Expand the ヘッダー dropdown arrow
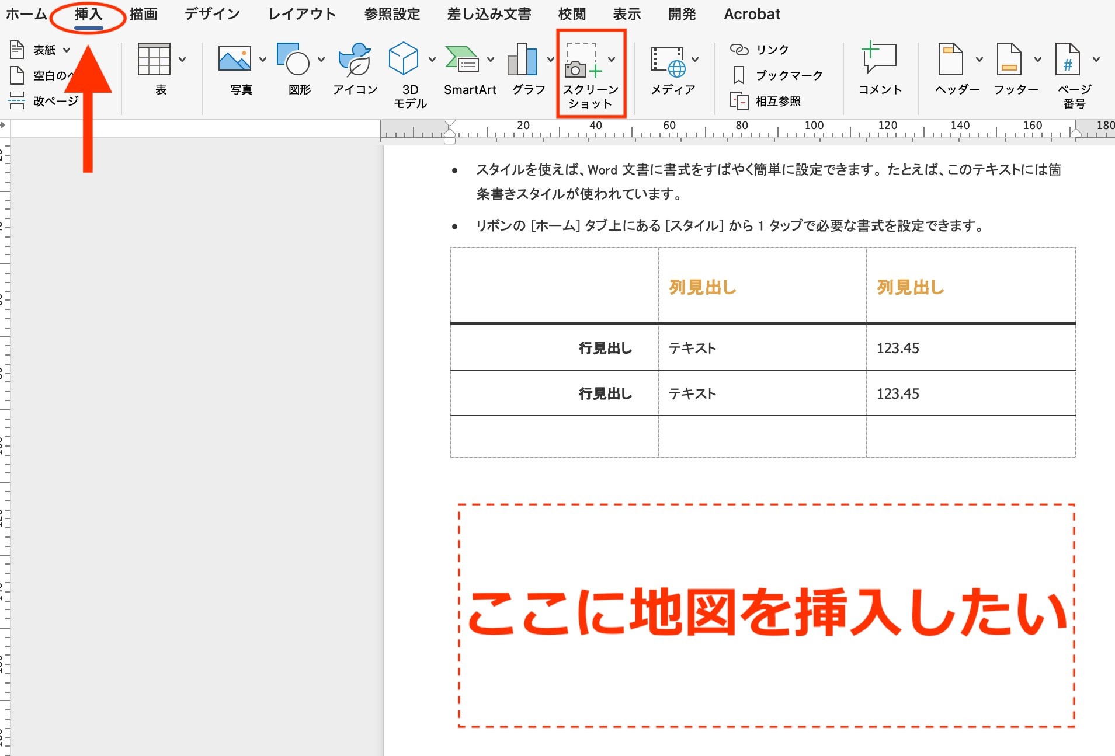 coord(979,59)
